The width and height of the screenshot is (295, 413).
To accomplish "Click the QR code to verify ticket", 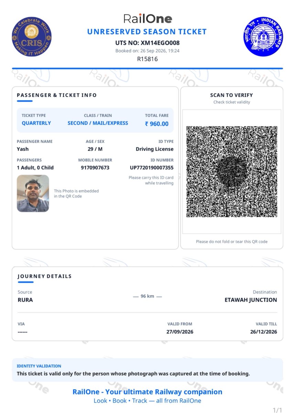I will [x=232, y=172].
